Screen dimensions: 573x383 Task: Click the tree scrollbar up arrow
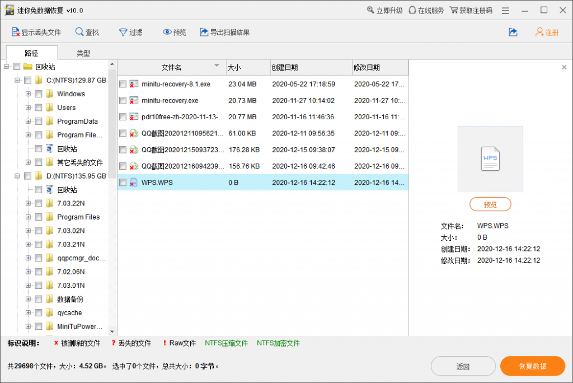(112, 64)
